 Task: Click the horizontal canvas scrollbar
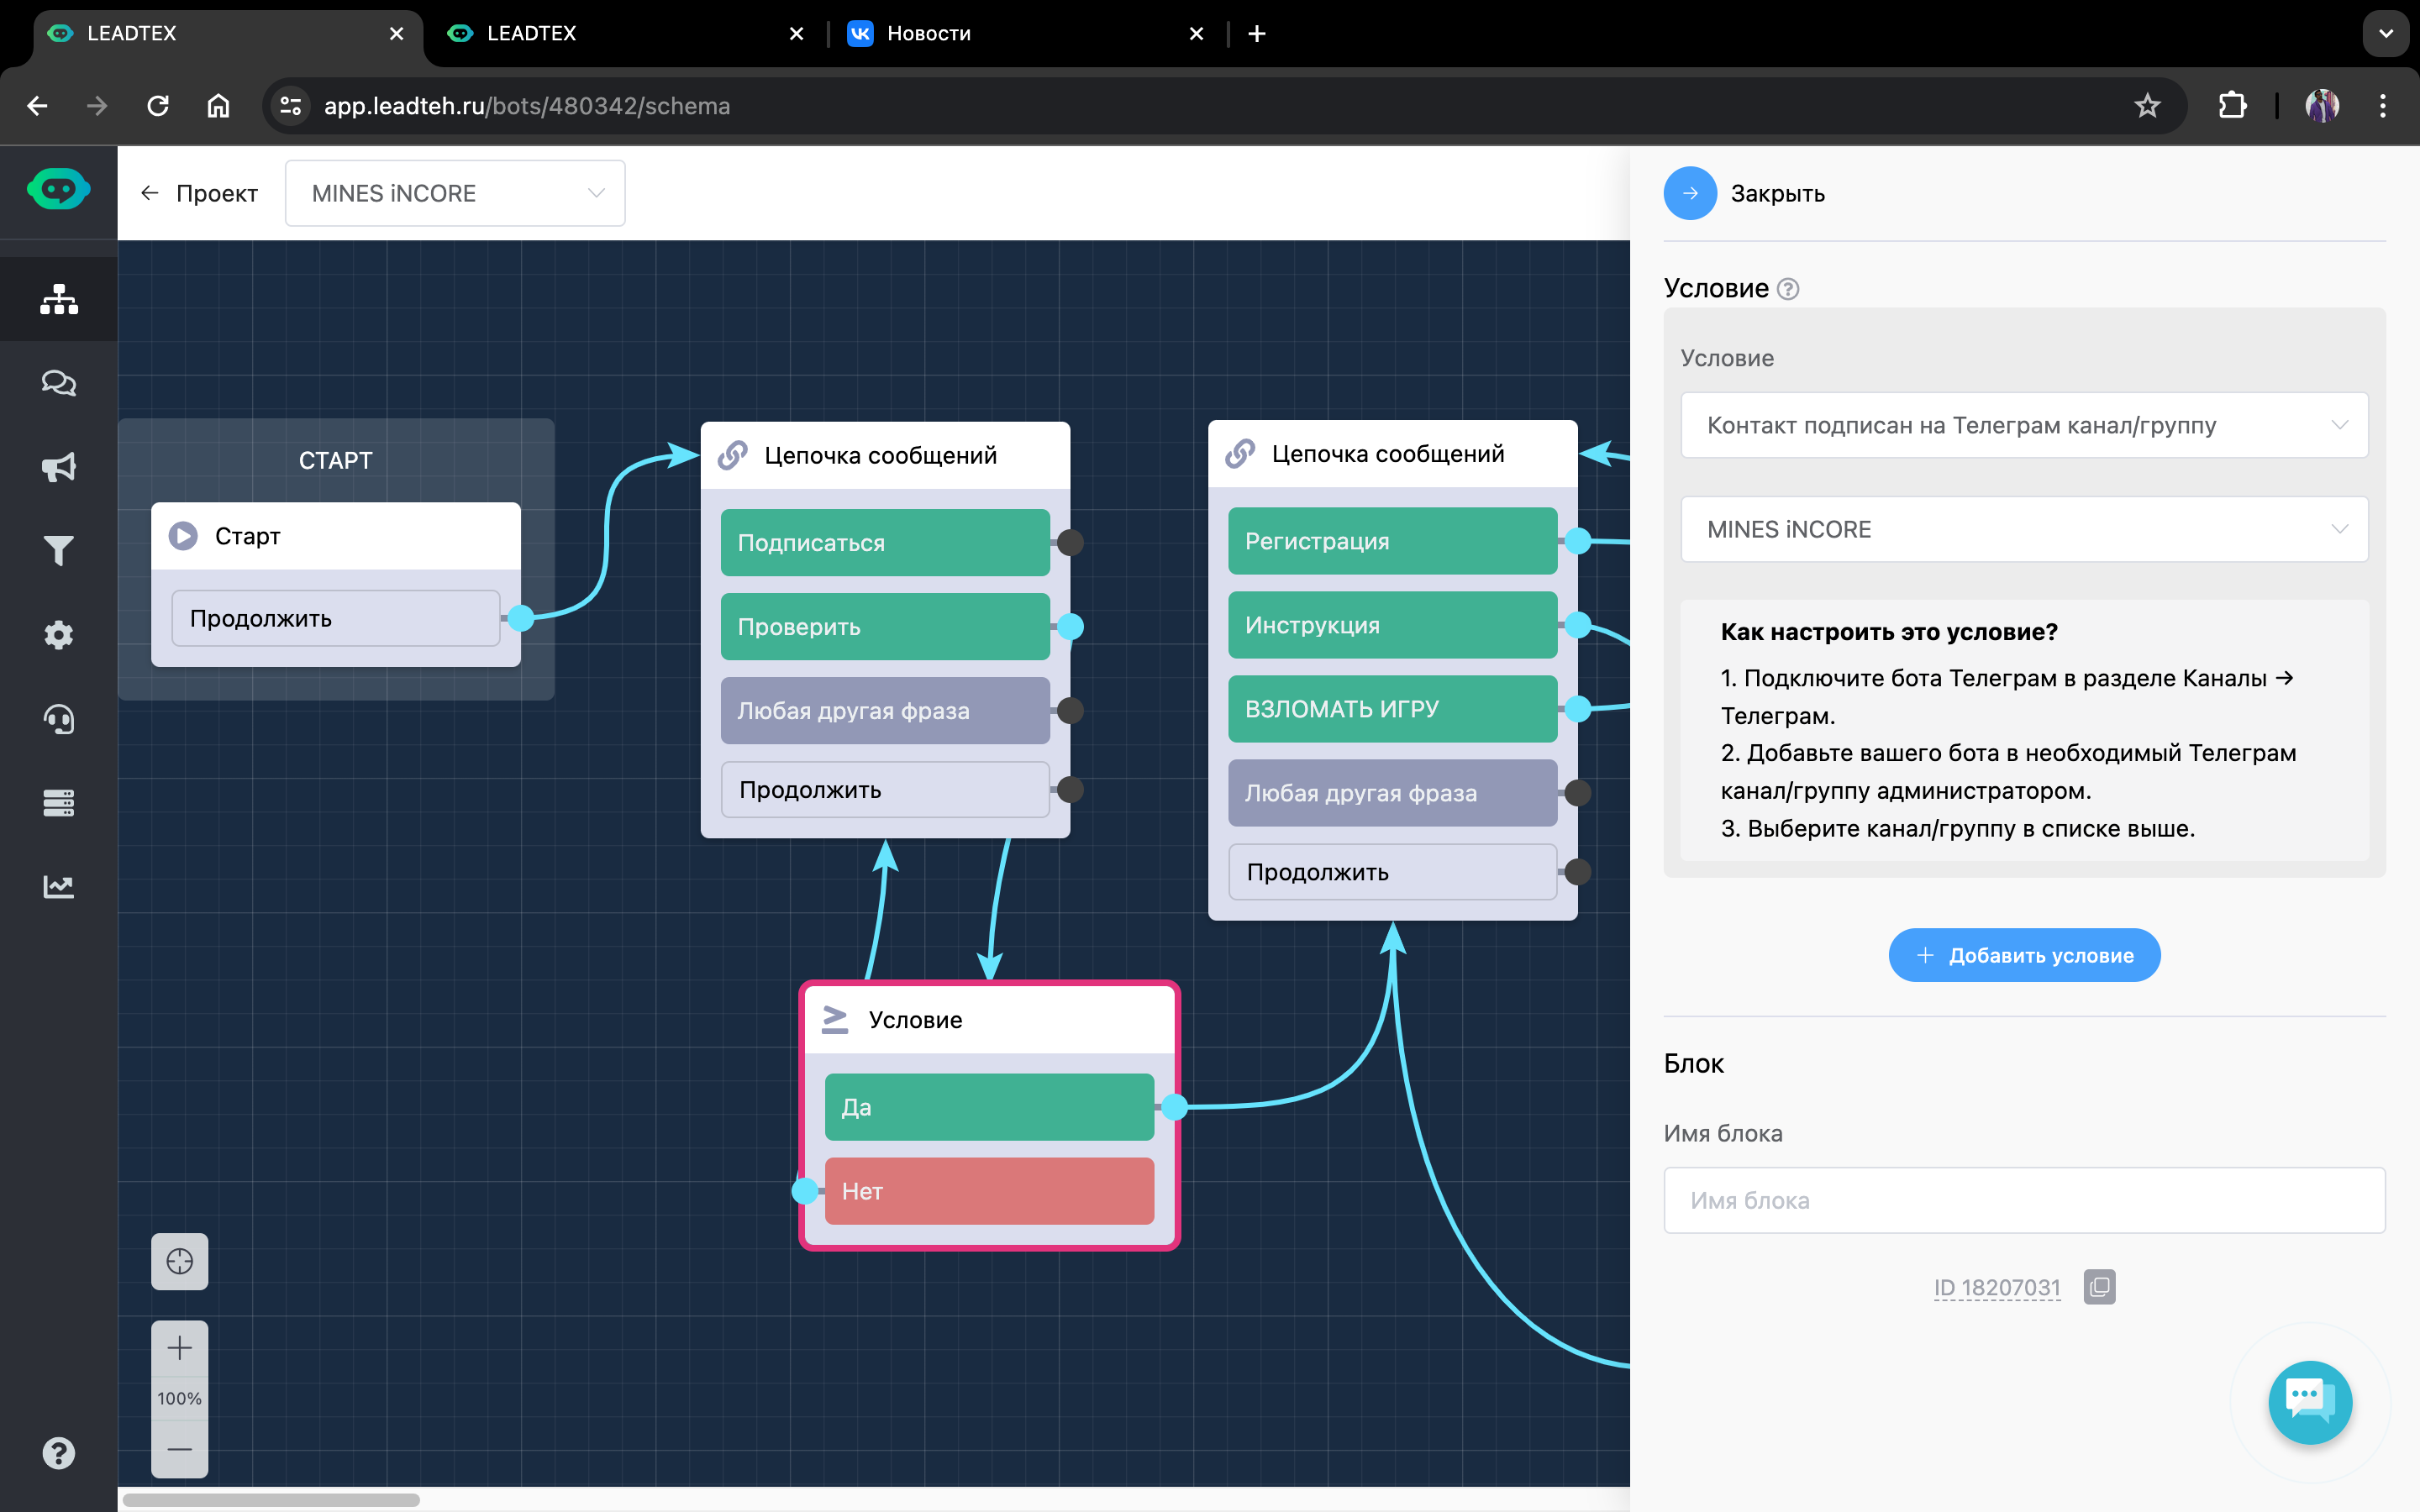[272, 1499]
